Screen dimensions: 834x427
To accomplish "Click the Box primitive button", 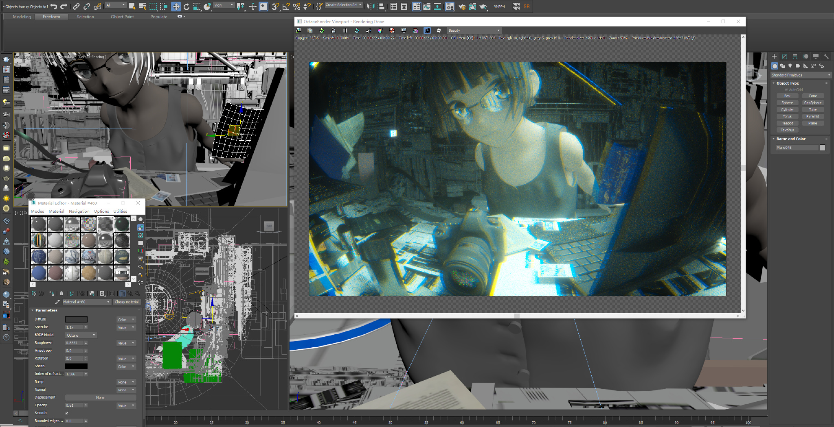I will 787,96.
